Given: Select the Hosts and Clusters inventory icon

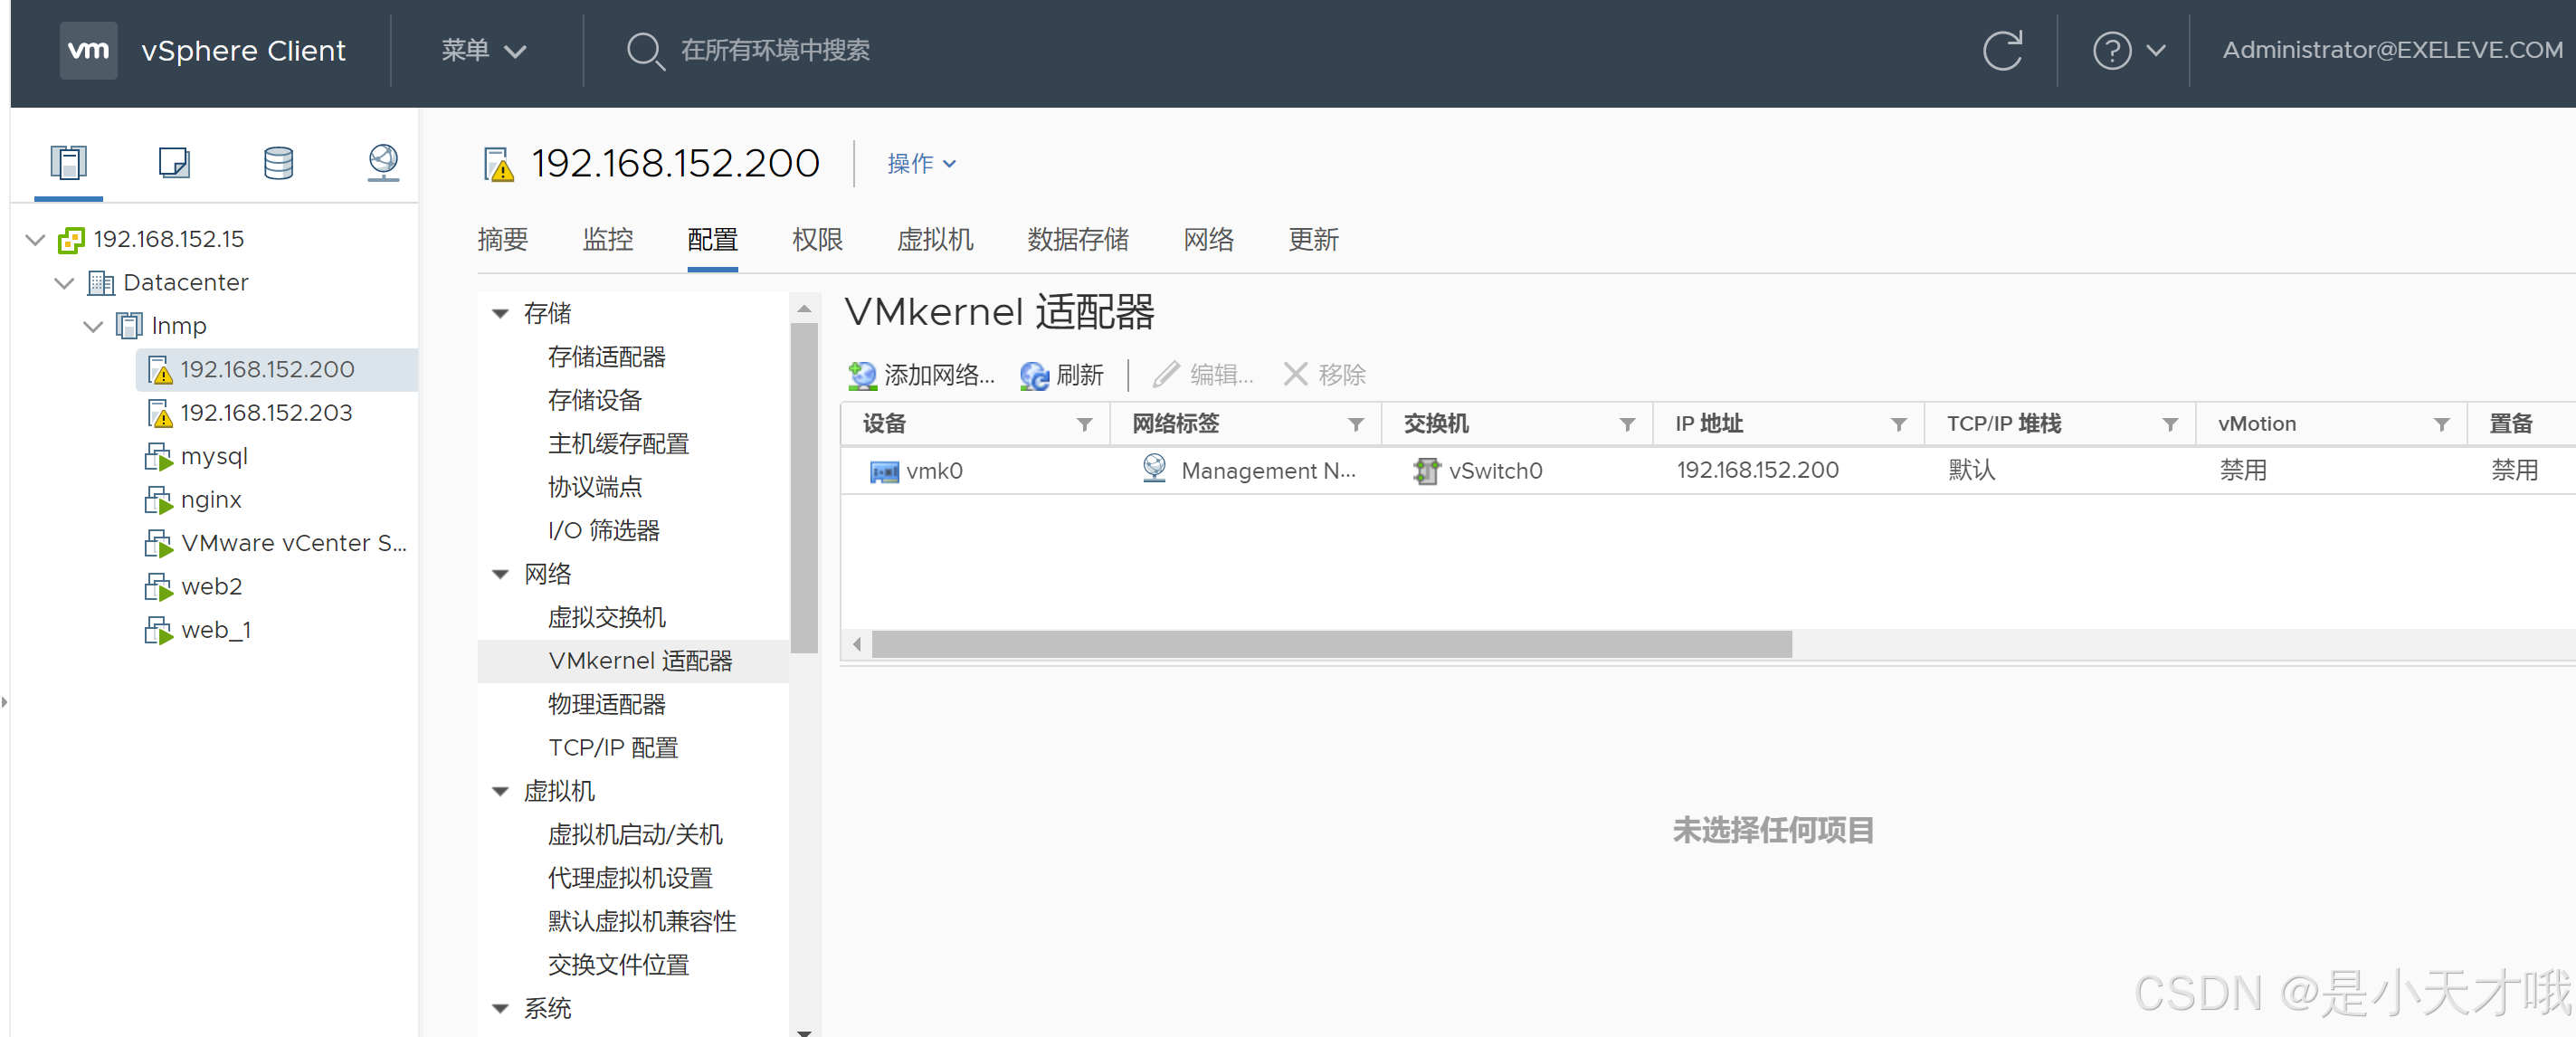Looking at the screenshot, I should [67, 162].
